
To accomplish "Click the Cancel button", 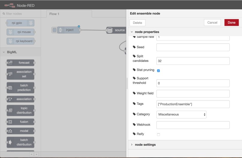I will 212,22.
